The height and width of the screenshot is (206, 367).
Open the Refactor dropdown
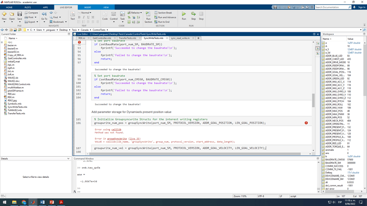pyautogui.click(x=135, y=13)
